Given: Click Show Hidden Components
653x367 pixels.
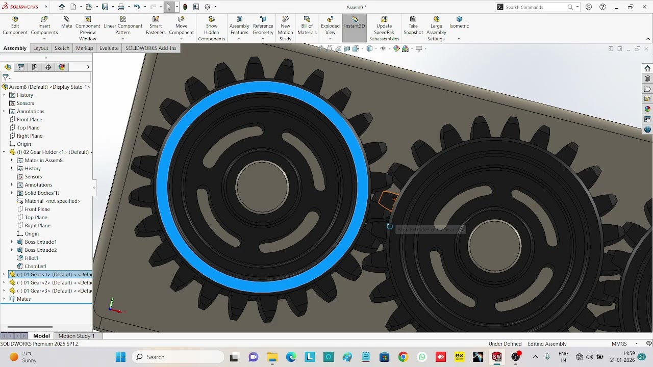Looking at the screenshot, I should [212, 29].
